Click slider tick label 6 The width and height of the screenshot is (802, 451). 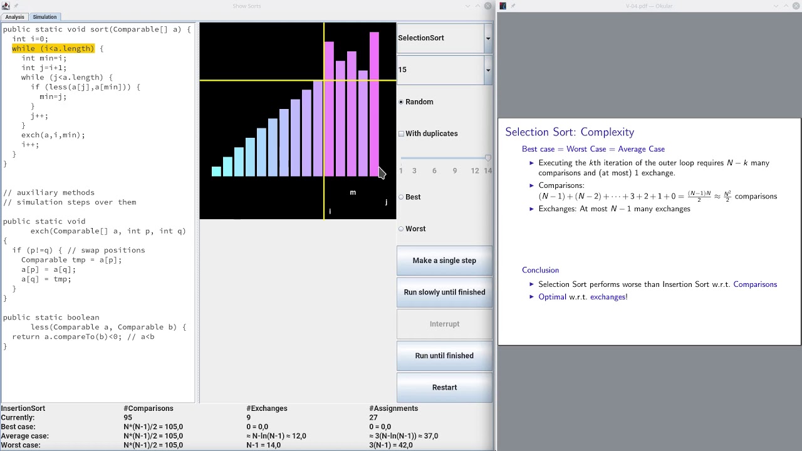coord(434,170)
